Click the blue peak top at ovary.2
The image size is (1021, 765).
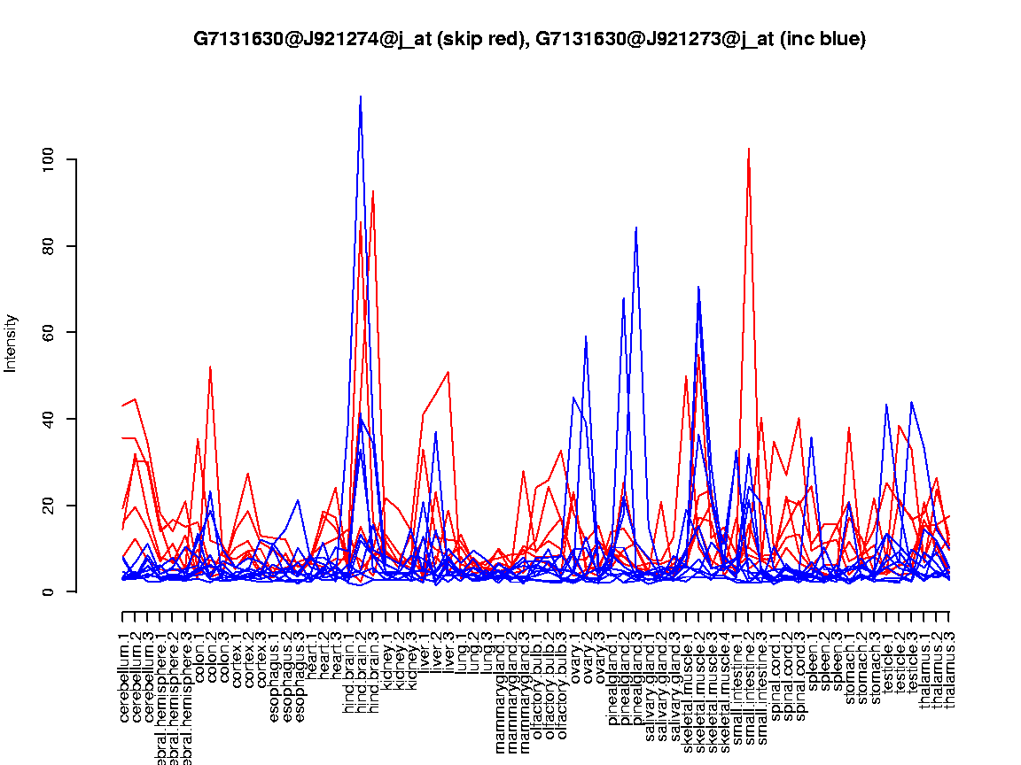(586, 336)
